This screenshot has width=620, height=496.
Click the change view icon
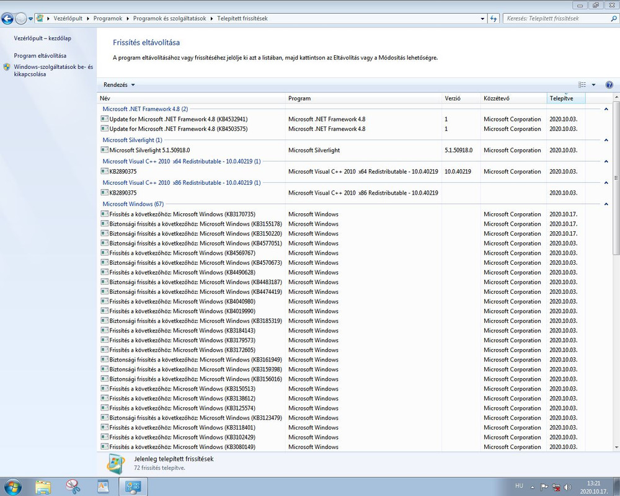tap(582, 85)
